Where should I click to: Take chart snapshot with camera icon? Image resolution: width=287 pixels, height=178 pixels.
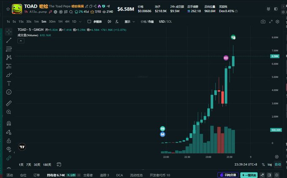[x=263, y=22]
